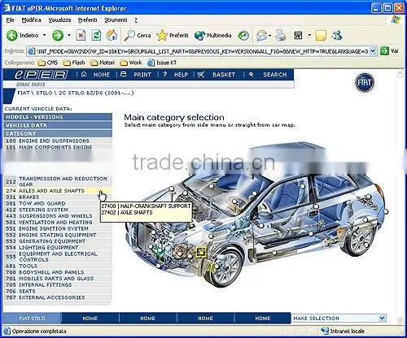
Task: Open the Visualizza menu
Action: pos(59,20)
